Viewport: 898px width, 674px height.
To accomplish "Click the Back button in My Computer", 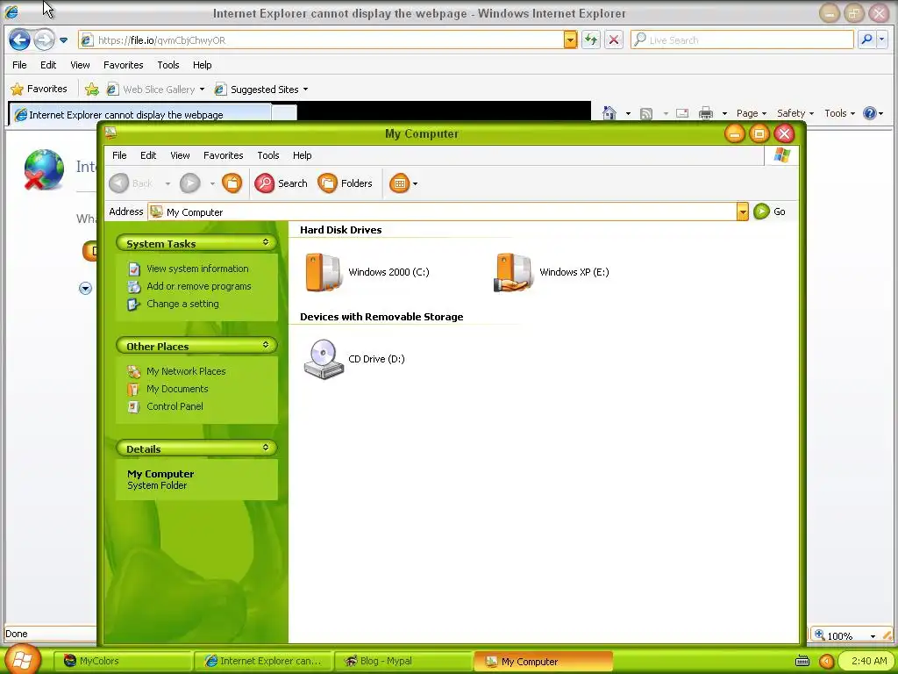I will click(x=132, y=183).
